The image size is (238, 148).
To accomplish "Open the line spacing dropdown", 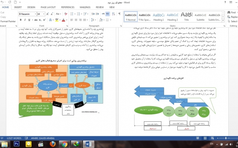I will [93, 20].
